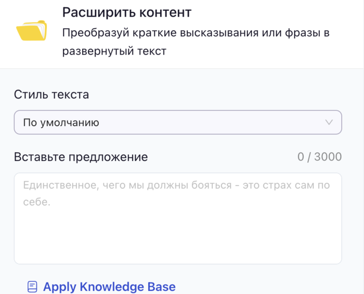Screen dimensions: 364x294
Task: Open the Стиль текста dropdown
Action: pos(177,123)
